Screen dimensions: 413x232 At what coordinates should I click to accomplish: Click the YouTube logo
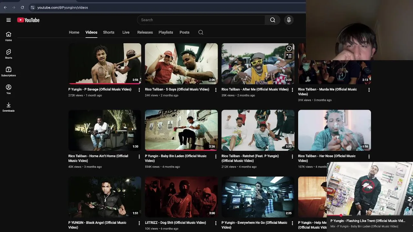click(28, 20)
